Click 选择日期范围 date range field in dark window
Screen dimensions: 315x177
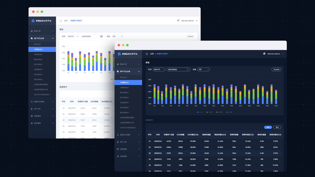coord(178,69)
